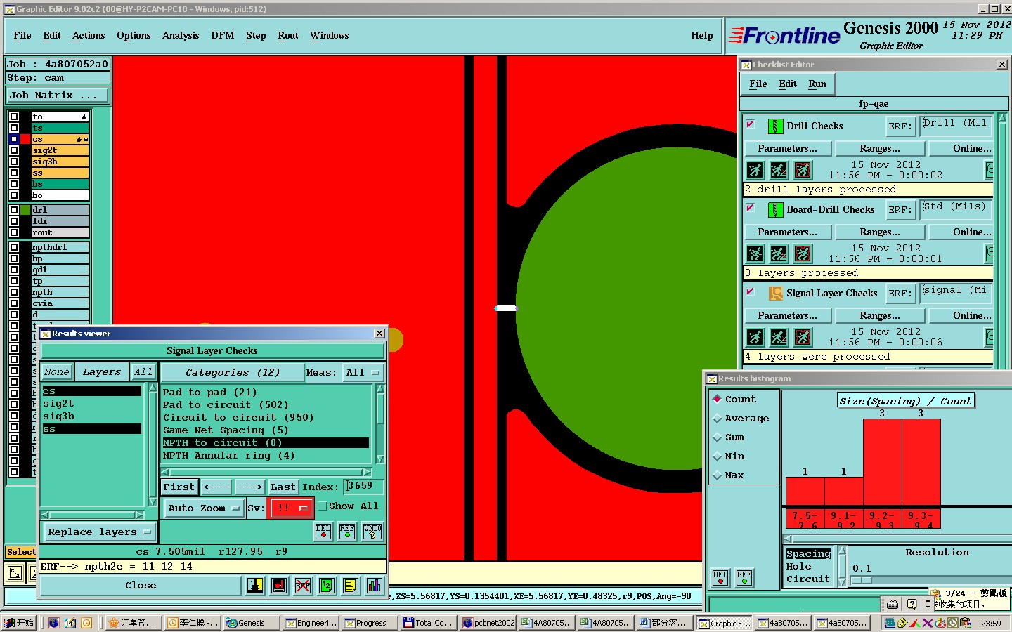
Task: Click Index input field showing 3659
Action: tap(363, 487)
